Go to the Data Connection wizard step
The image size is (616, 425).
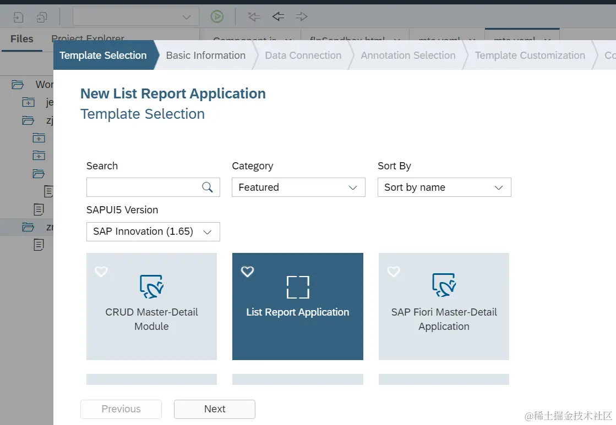303,56
